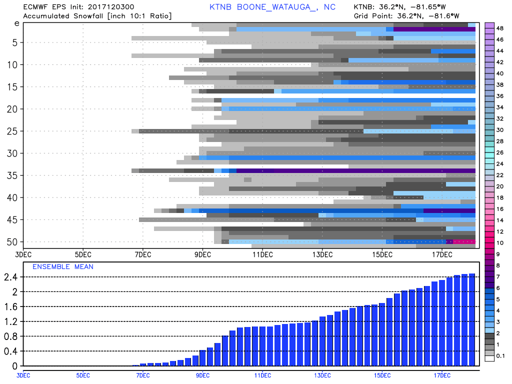Click the 'e' label atop the member axis

pyautogui.click(x=16, y=23)
